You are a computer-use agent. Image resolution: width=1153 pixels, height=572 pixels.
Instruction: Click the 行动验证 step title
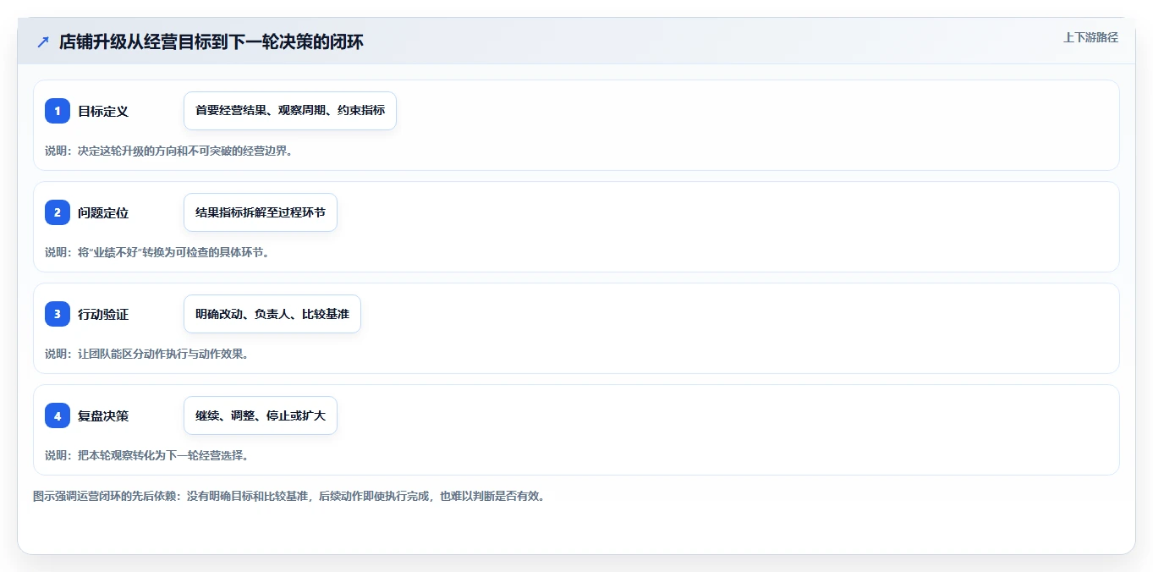pyautogui.click(x=103, y=314)
